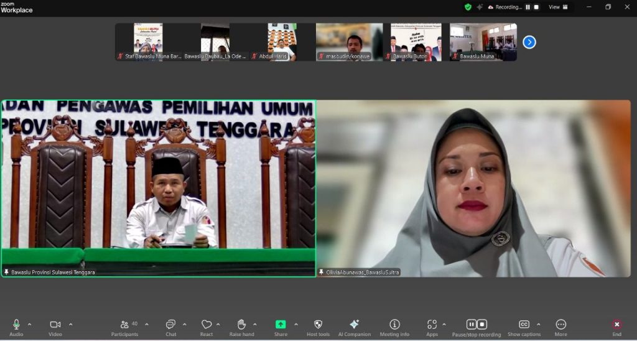
Task: Expand audio options arrow next to Audio
Action: pos(29,324)
